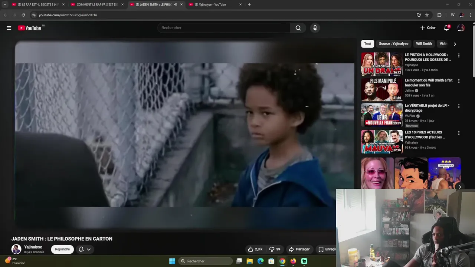Open options for LE PISTON À HOLLYWOOD video
The width and height of the screenshot is (475, 267).
click(459, 56)
